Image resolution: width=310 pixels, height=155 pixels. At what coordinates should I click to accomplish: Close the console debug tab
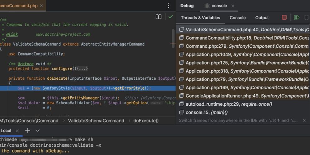point(233,6)
